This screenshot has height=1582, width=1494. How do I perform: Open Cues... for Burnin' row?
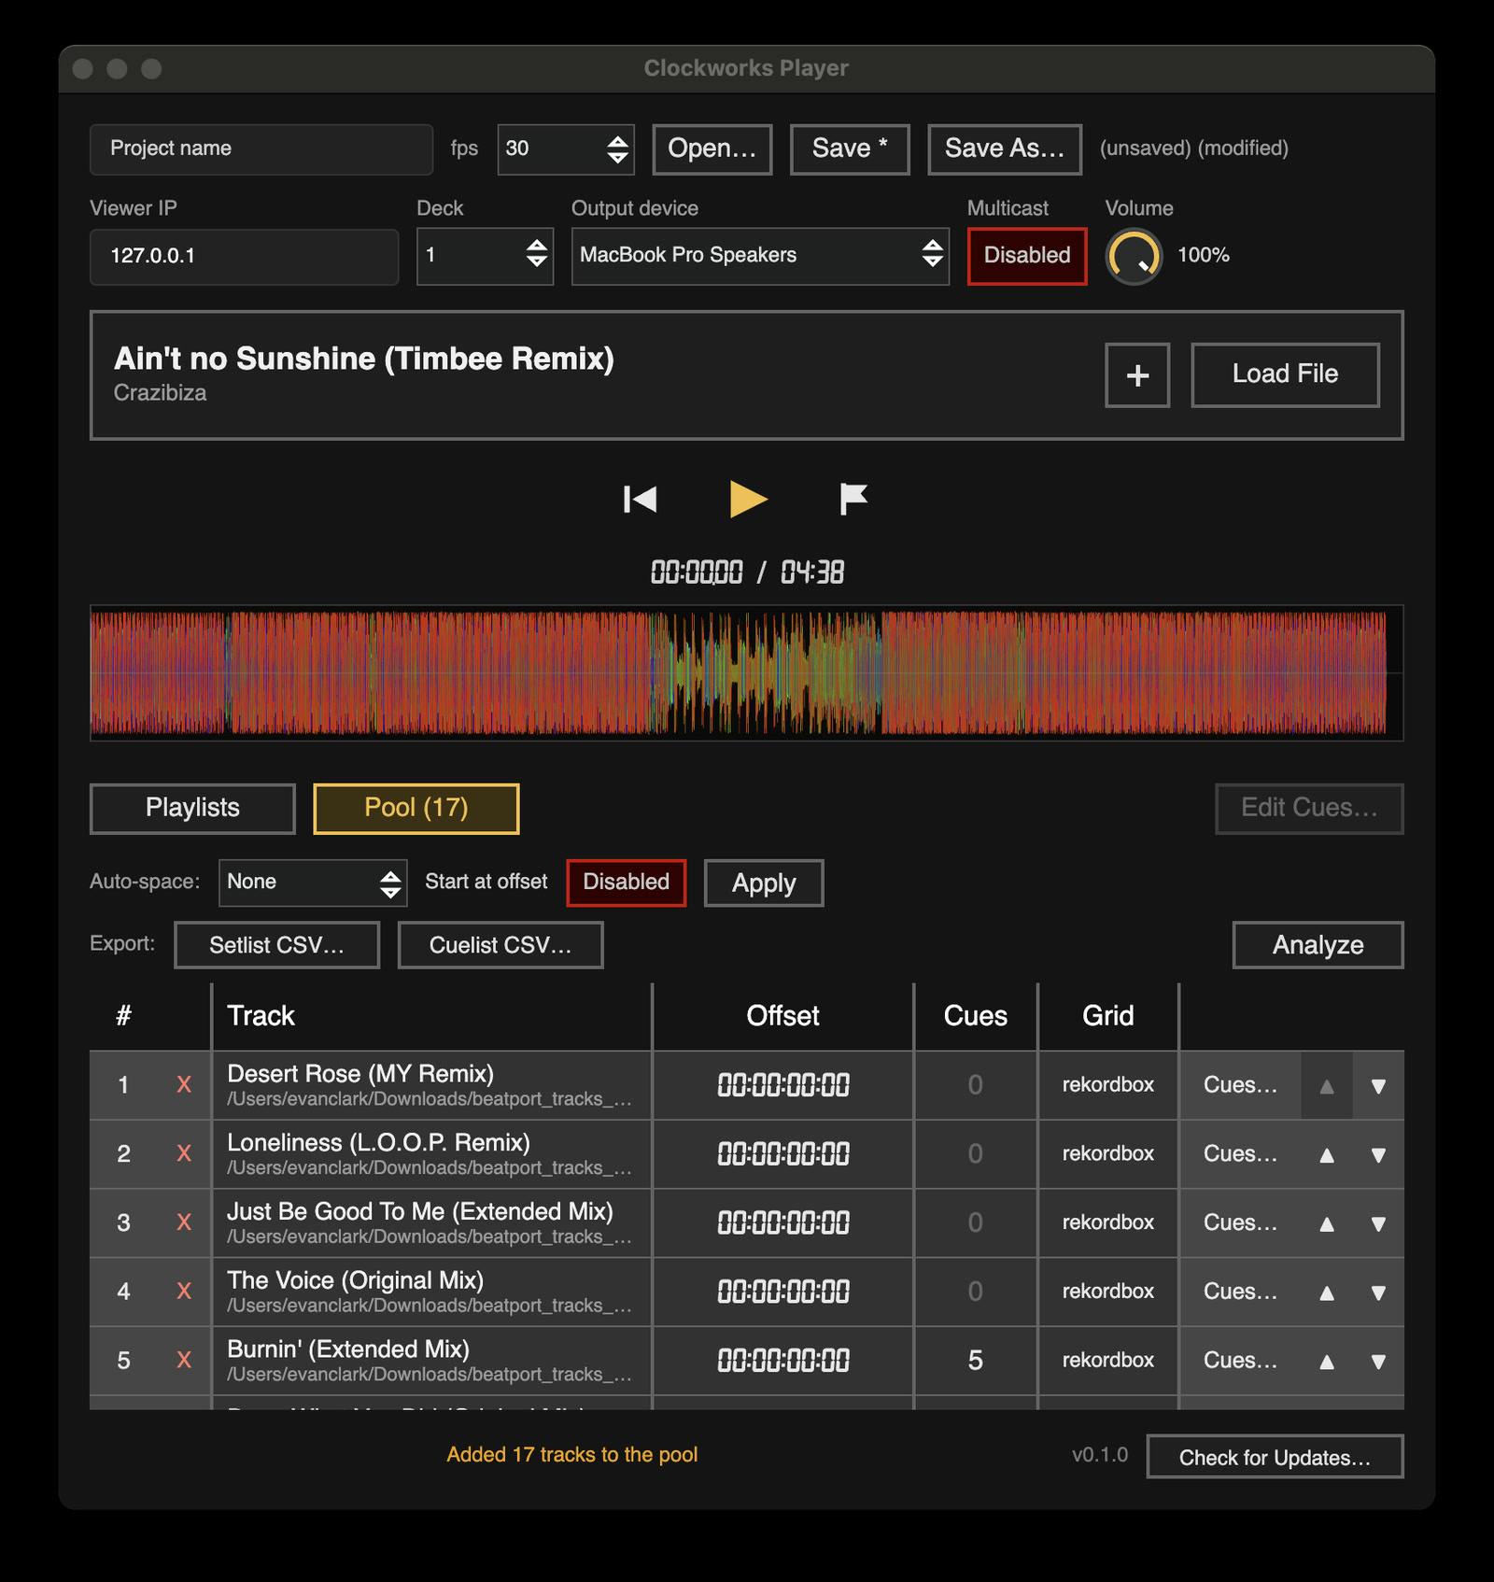pyautogui.click(x=1240, y=1361)
